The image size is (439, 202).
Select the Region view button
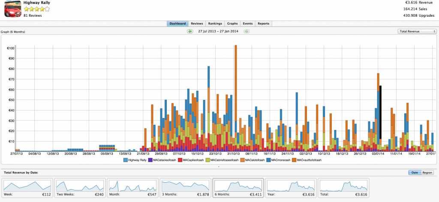coord(427,172)
